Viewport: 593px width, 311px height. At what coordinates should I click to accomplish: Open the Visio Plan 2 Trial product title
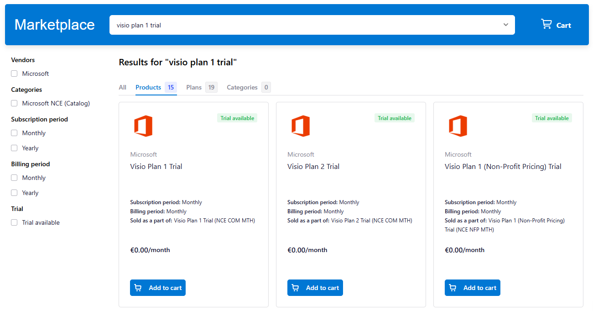(x=313, y=167)
